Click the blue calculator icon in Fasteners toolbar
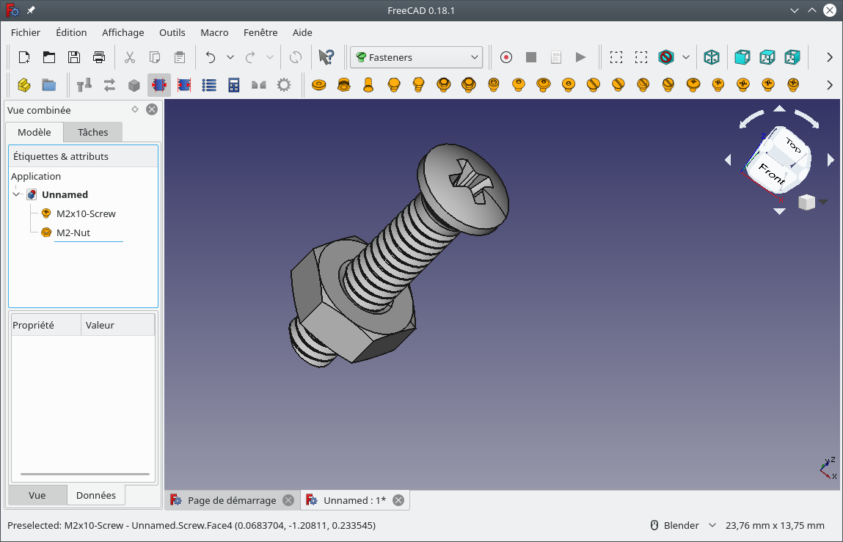 tap(234, 85)
